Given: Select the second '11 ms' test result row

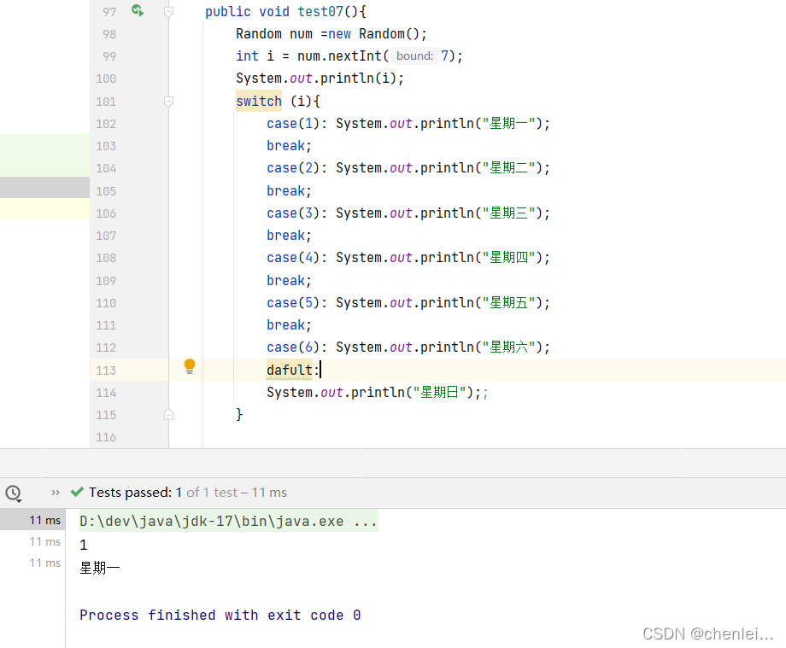Looking at the screenshot, I should (x=32, y=541).
